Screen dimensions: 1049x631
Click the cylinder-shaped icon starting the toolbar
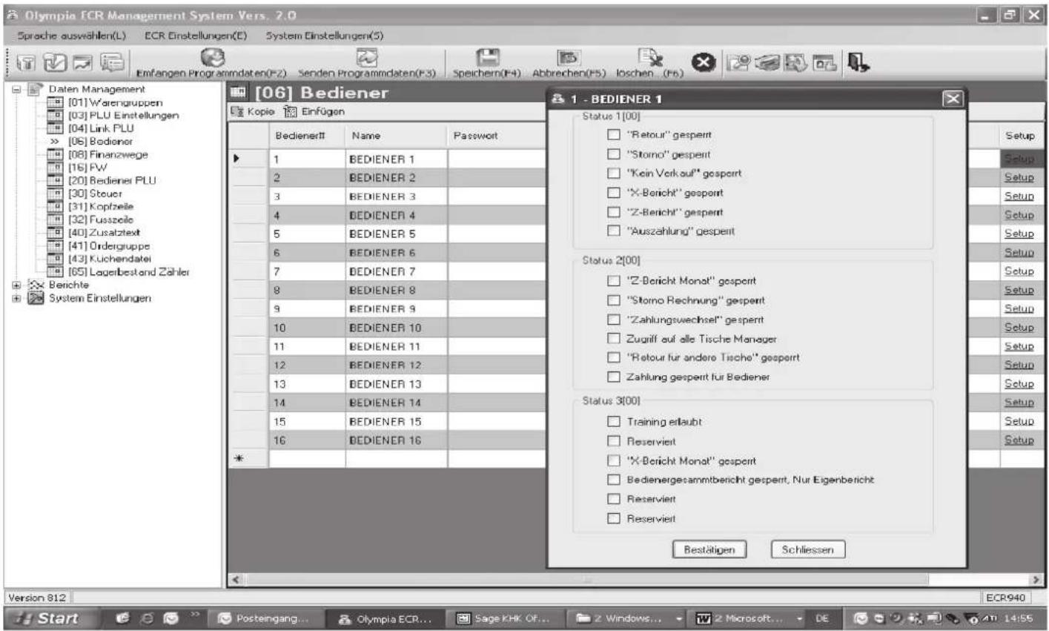click(24, 64)
